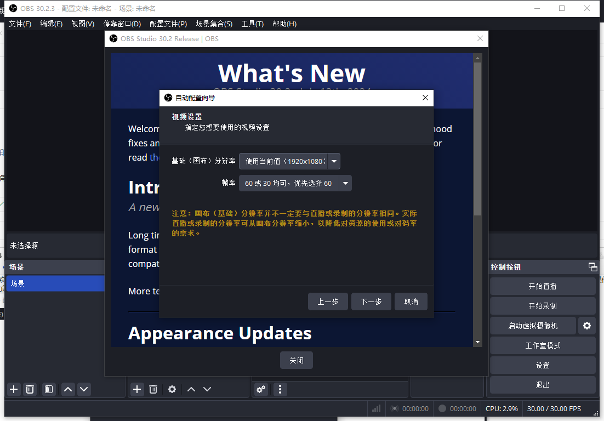Click 下一步 button in wizard

pos(372,301)
